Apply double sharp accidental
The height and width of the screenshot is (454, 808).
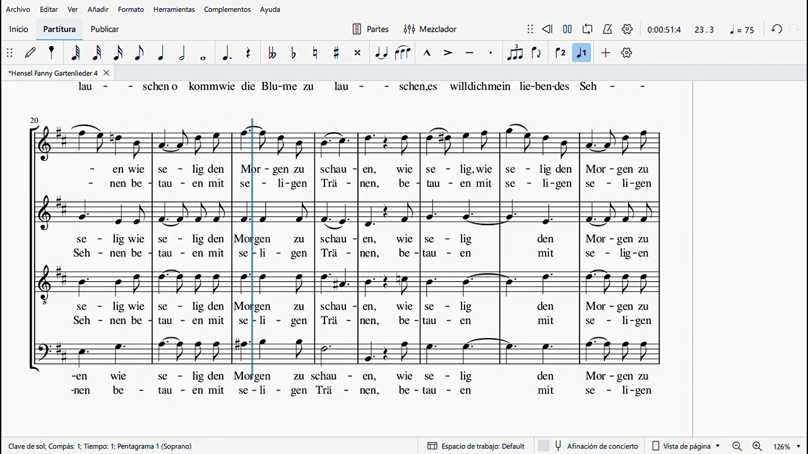tap(357, 53)
